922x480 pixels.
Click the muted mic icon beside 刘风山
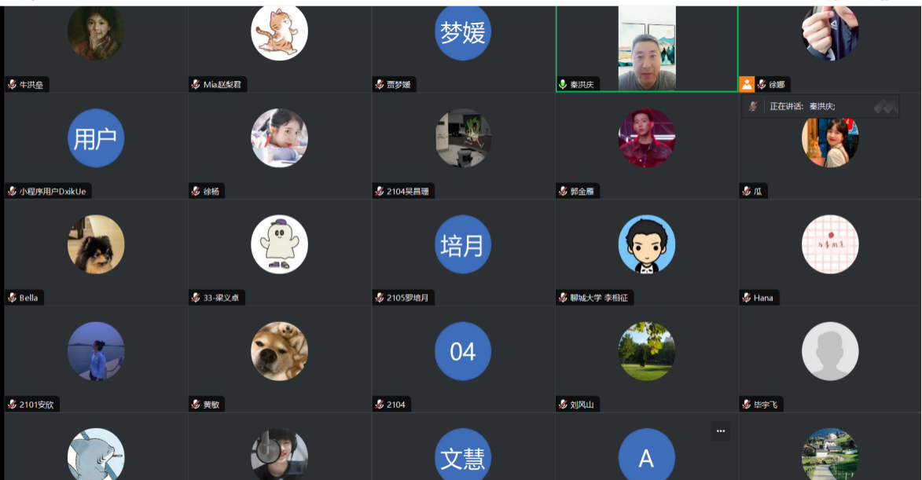click(x=563, y=405)
